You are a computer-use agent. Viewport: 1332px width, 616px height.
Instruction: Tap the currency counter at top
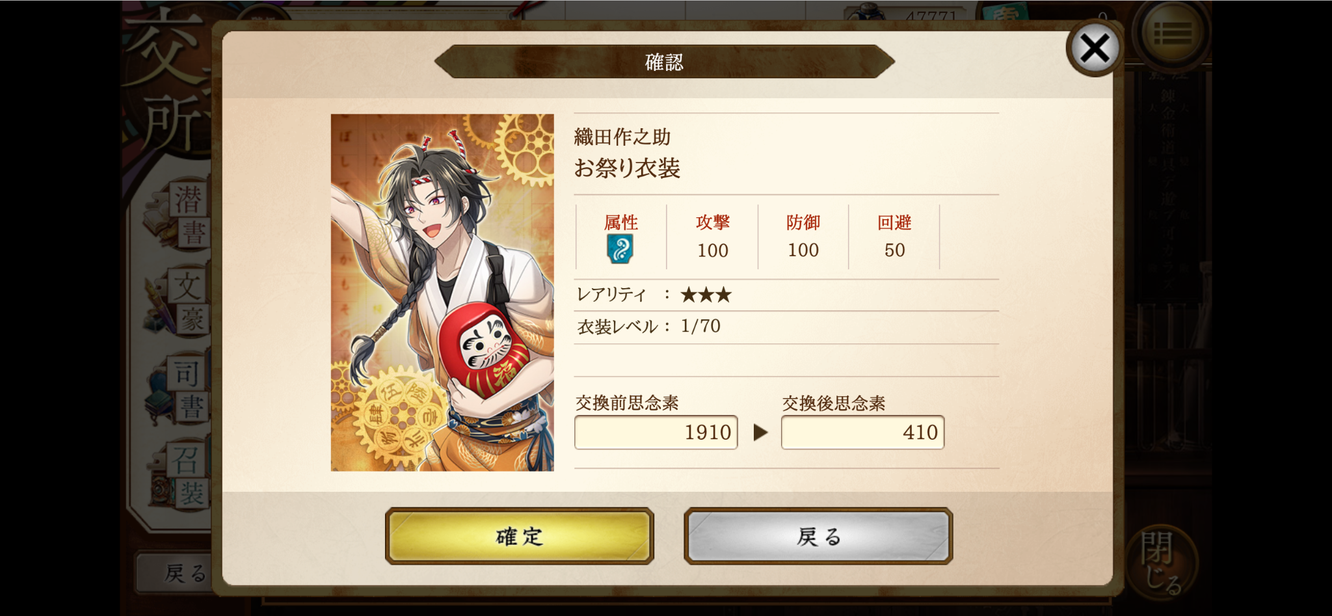pos(911,14)
